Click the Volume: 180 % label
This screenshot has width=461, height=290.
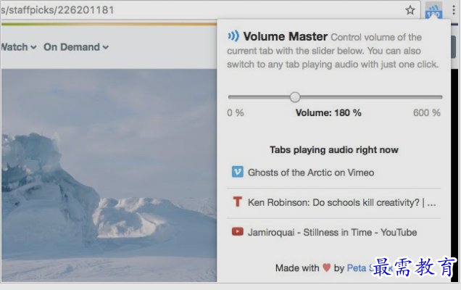tap(328, 112)
